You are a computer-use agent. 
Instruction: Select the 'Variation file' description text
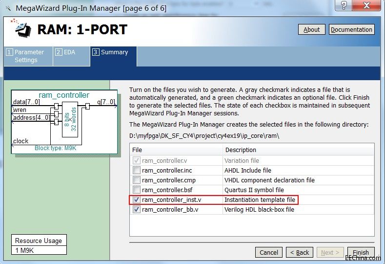242,161
